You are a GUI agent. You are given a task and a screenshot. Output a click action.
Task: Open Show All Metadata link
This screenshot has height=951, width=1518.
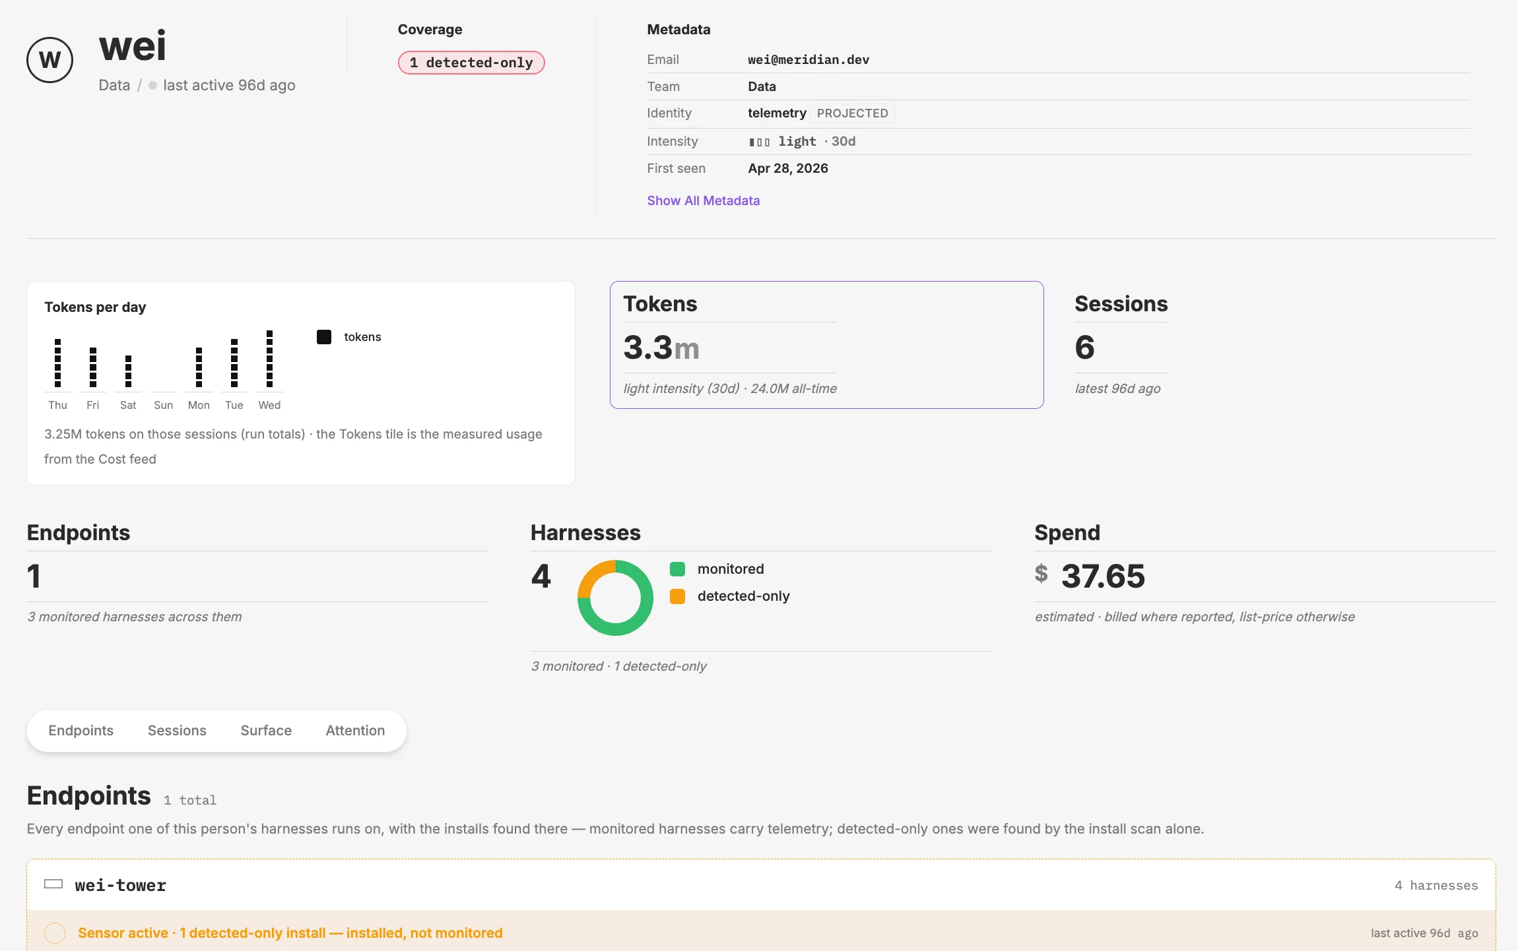click(703, 200)
